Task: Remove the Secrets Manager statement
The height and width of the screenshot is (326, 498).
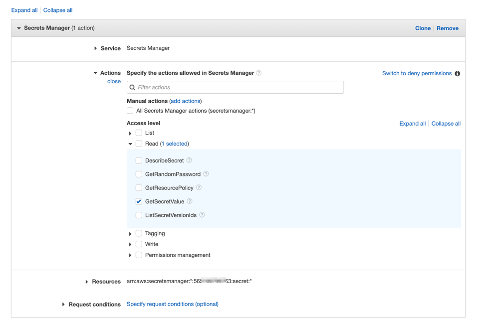Action: coord(447,28)
